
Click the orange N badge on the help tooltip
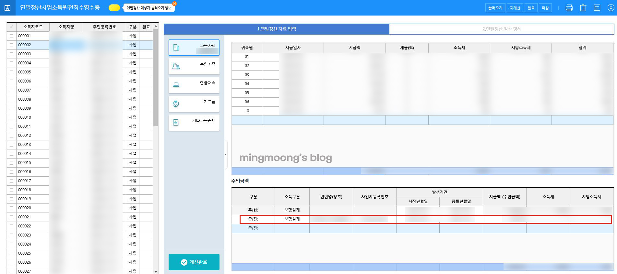coord(174,3)
